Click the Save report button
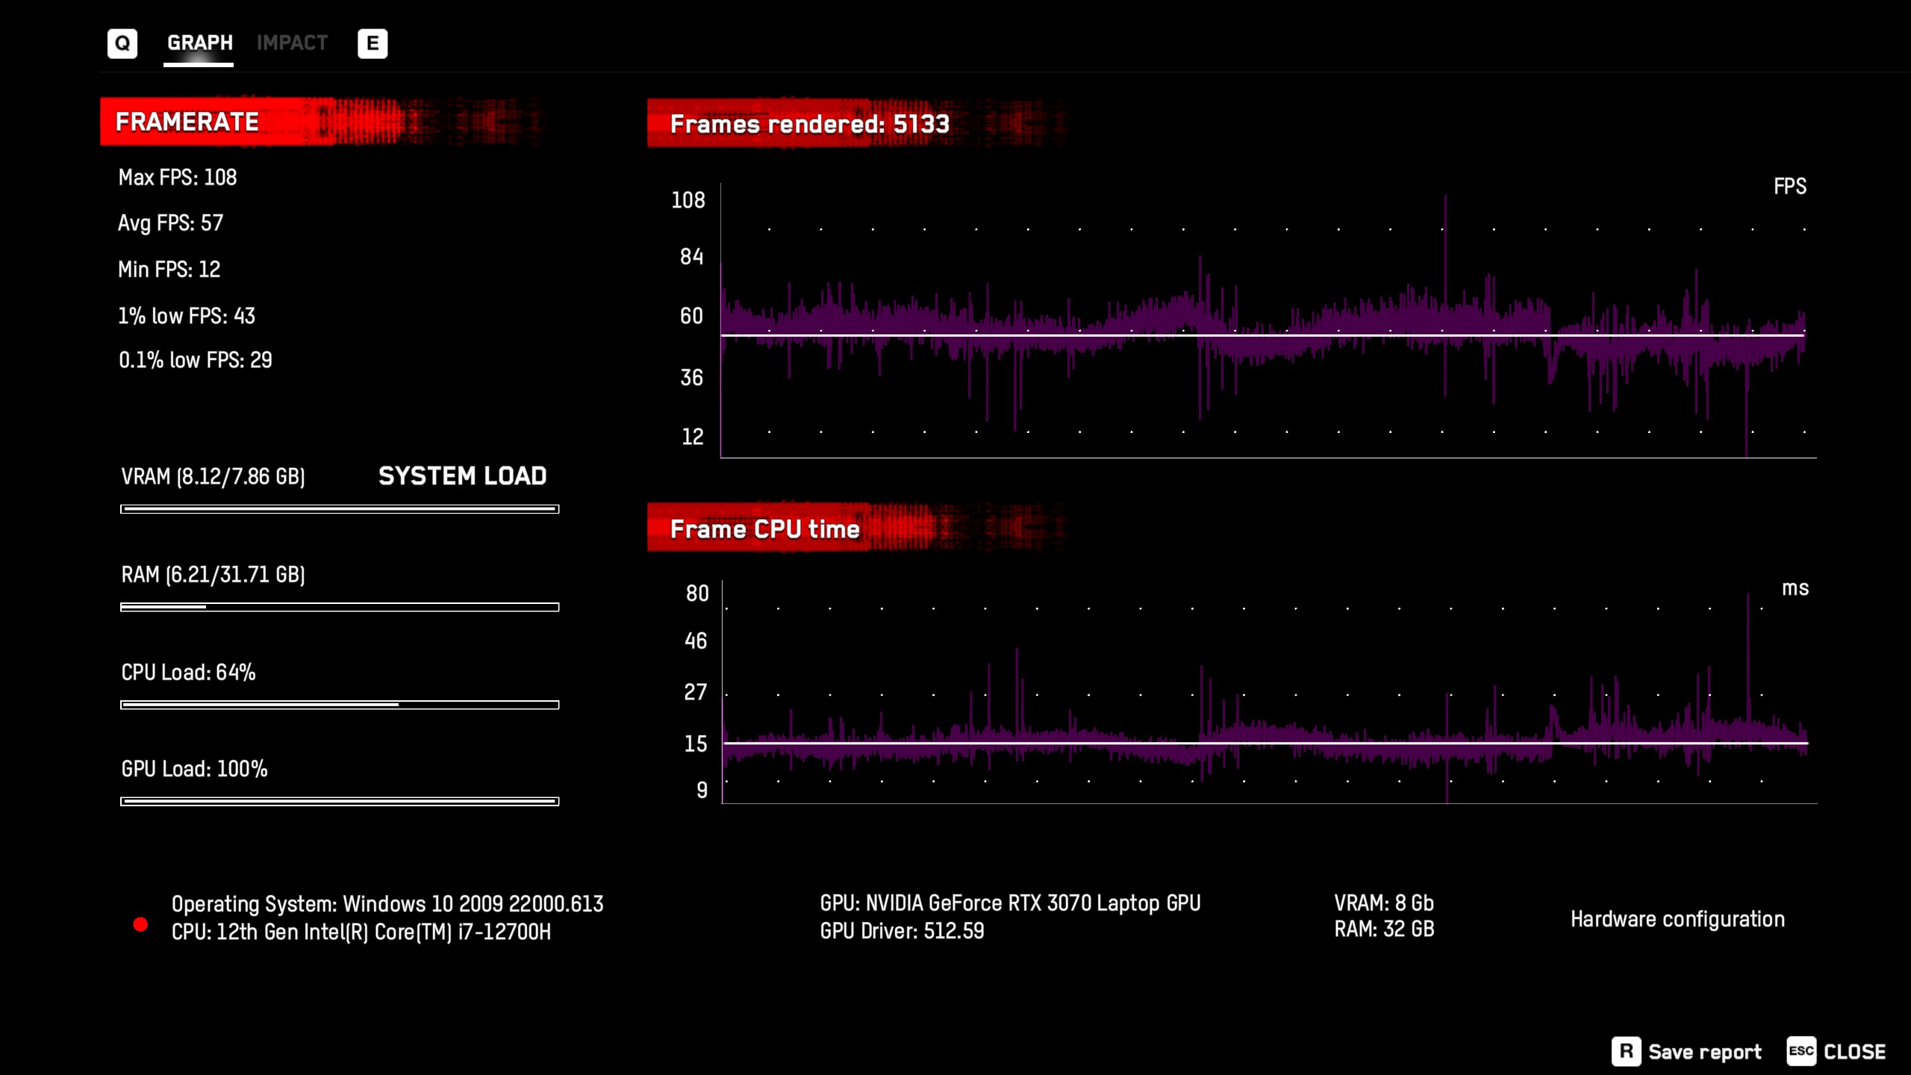 [x=1704, y=1052]
